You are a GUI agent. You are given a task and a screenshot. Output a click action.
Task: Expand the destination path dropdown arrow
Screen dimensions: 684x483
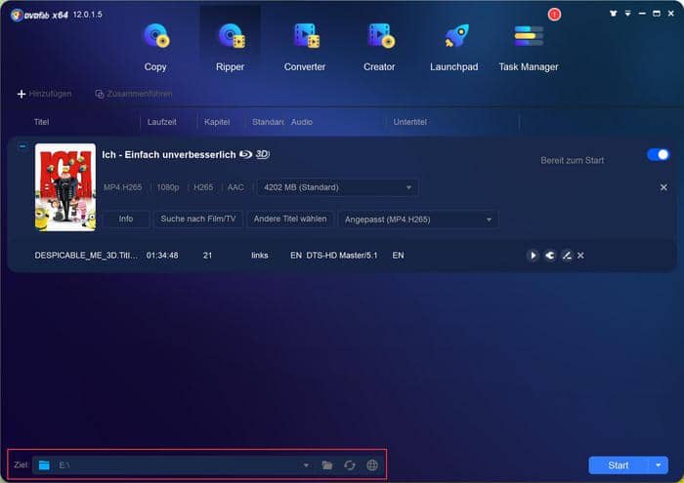coord(306,465)
